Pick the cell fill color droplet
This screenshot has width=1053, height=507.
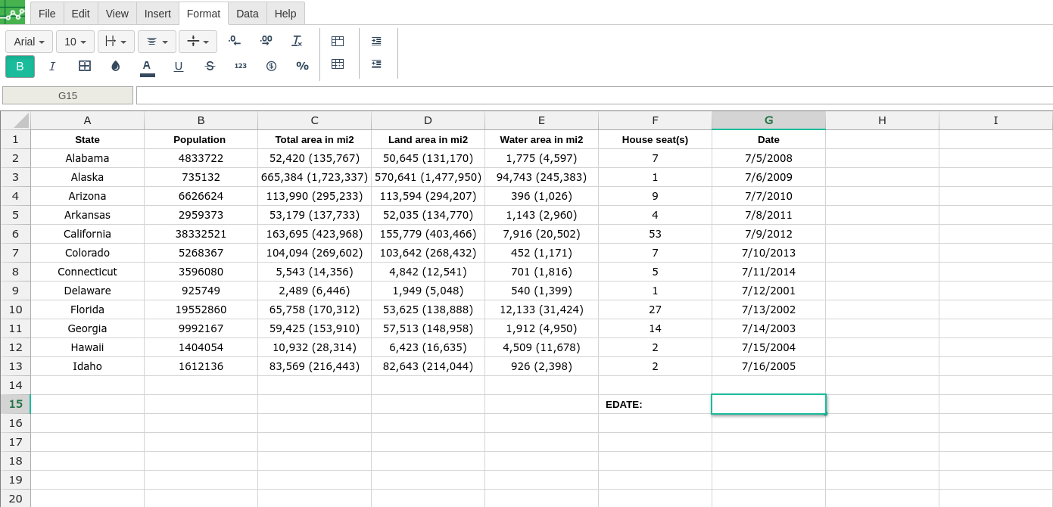pyautogui.click(x=116, y=66)
